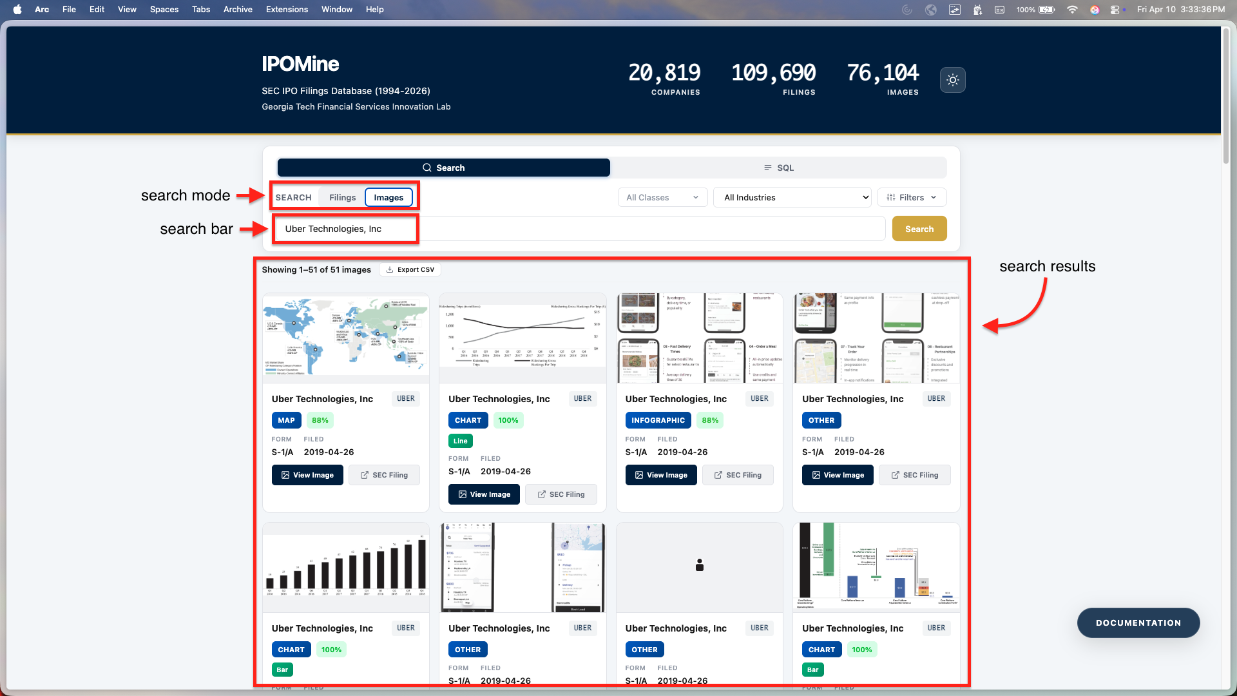This screenshot has height=696, width=1237.
Task: Click the green Line badge
Action: (460, 441)
